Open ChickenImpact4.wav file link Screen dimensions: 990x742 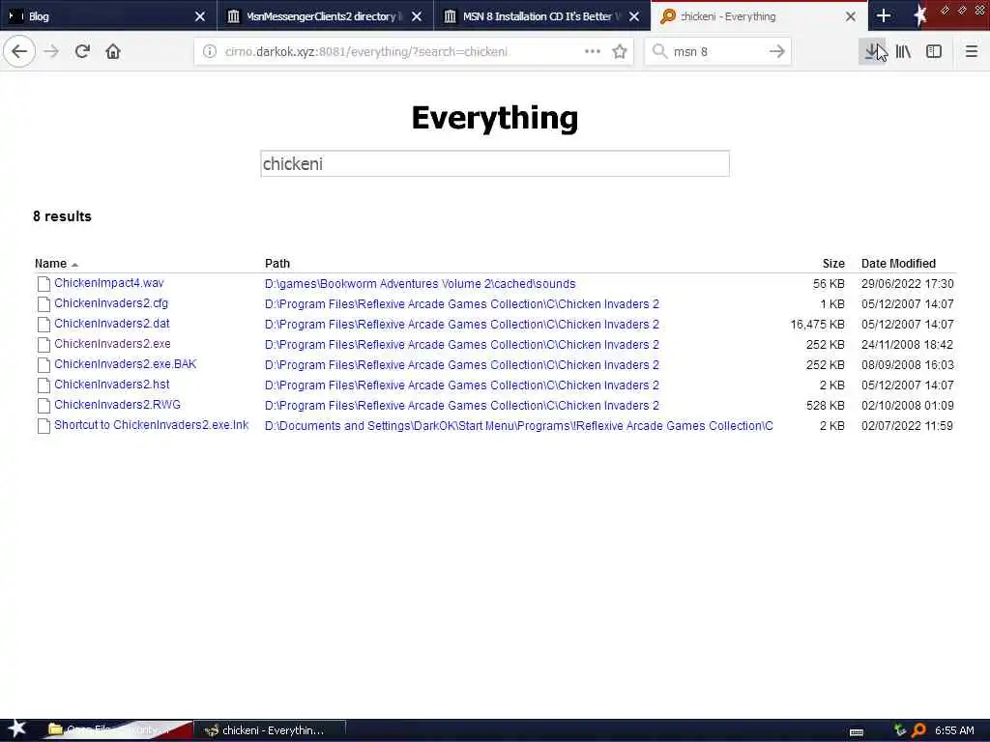coord(108,283)
